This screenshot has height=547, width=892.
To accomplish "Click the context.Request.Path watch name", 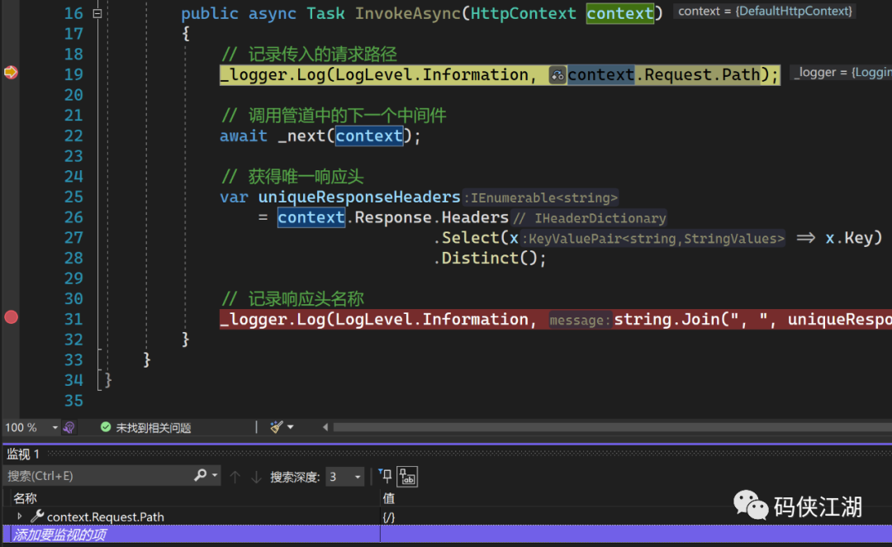I will coord(105,516).
